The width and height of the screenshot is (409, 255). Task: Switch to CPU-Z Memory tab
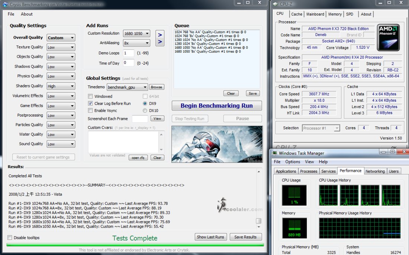335,14
